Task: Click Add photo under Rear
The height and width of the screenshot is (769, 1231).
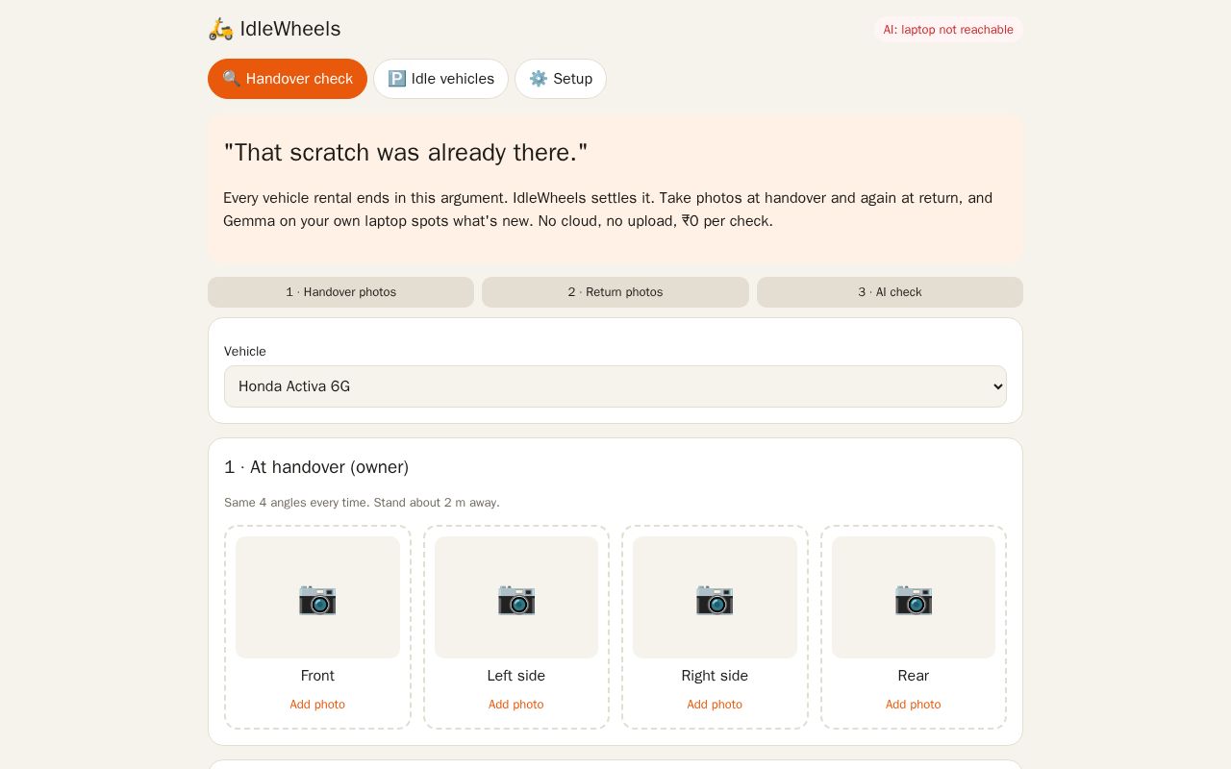Action: (x=914, y=705)
